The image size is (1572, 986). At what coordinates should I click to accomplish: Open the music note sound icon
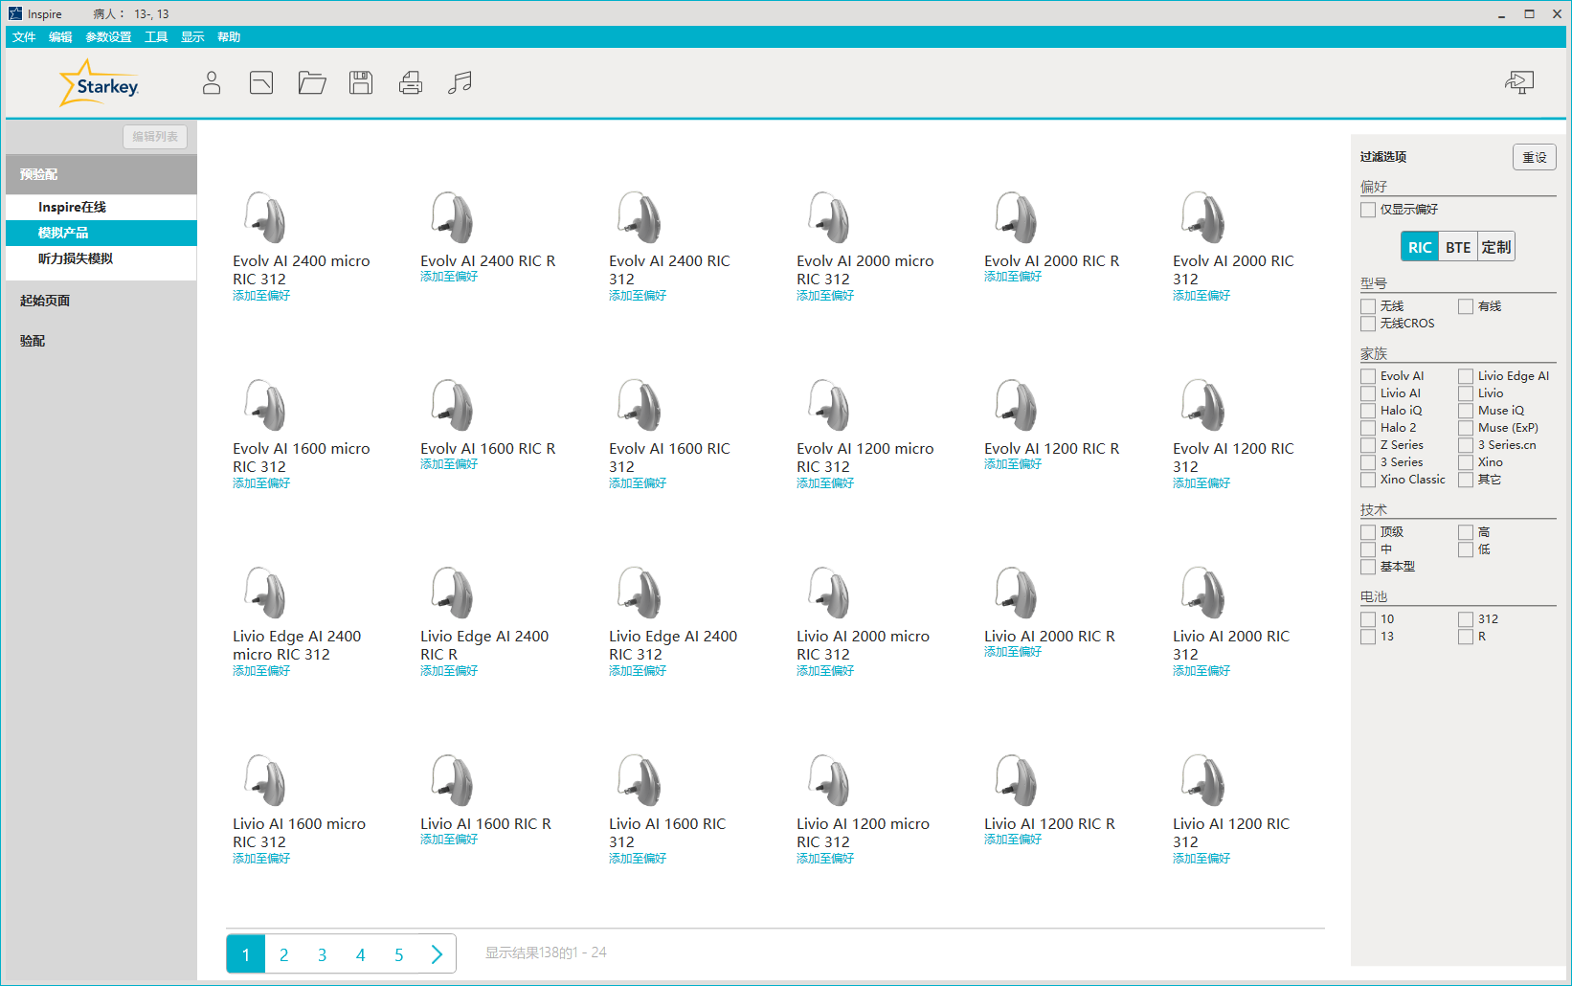[x=460, y=83]
